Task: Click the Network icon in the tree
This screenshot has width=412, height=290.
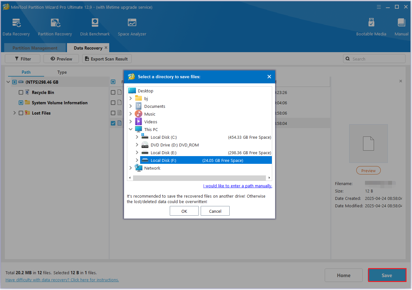Action: point(139,168)
